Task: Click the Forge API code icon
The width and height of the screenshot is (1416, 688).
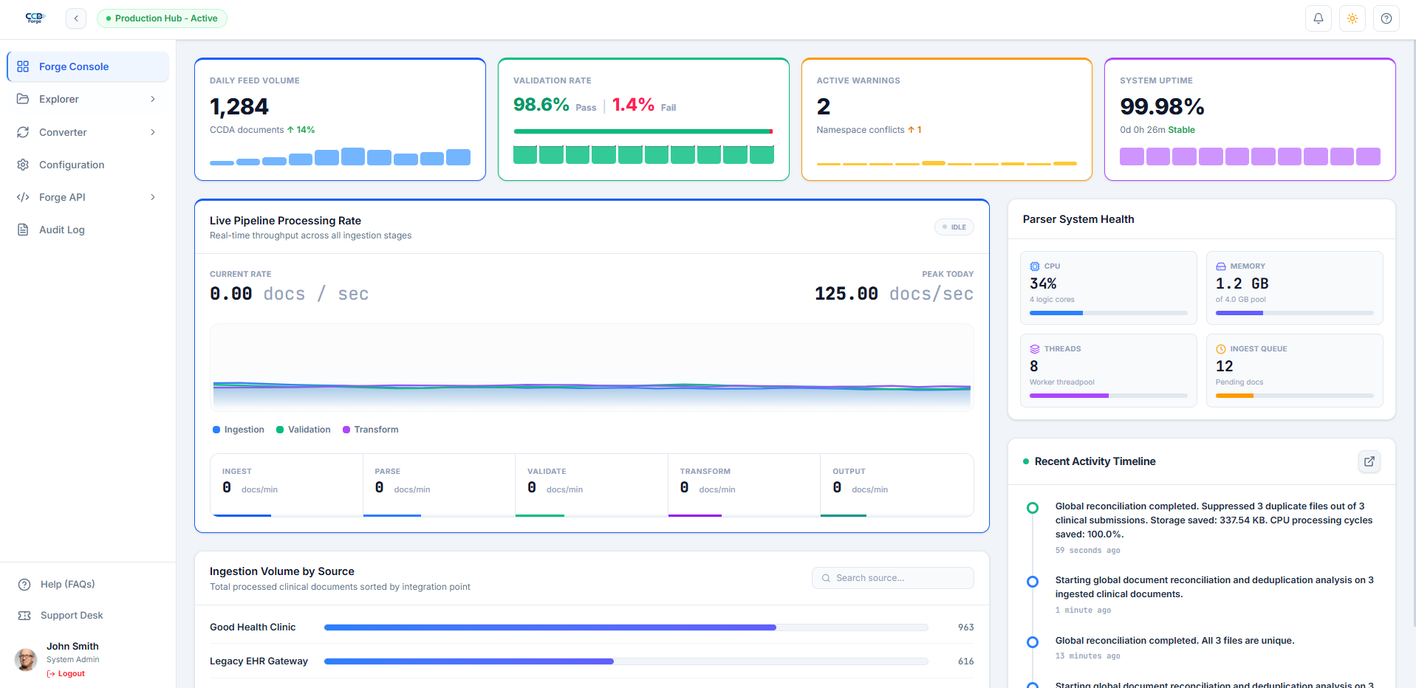Action: pos(23,197)
